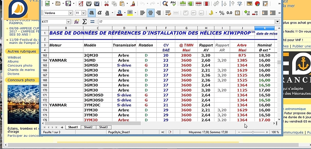Add a decimal place
The width and height of the screenshot is (311, 149).
[247, 13]
